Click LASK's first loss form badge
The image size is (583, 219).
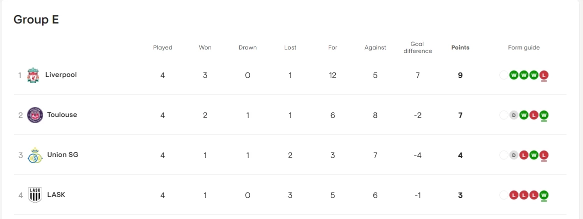point(513,195)
